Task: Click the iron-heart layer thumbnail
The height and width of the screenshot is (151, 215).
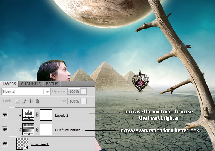Action: click(x=22, y=144)
